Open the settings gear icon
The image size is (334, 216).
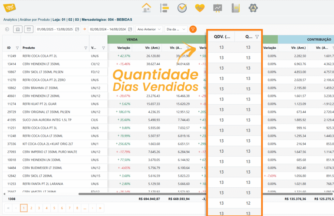(x=253, y=8)
